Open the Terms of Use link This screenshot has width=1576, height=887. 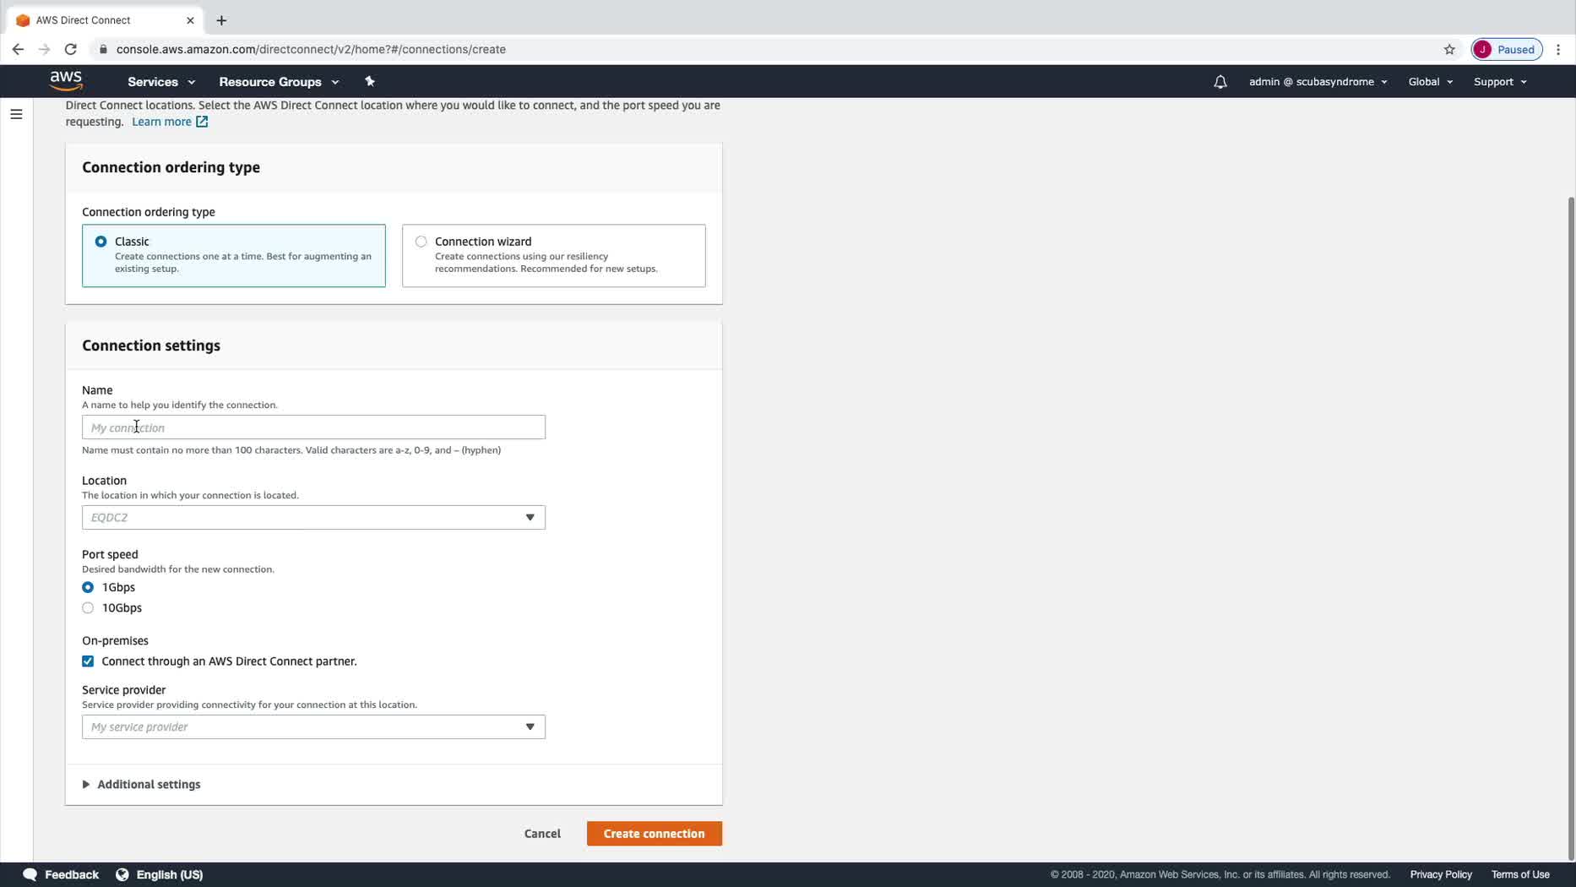pyautogui.click(x=1520, y=874)
